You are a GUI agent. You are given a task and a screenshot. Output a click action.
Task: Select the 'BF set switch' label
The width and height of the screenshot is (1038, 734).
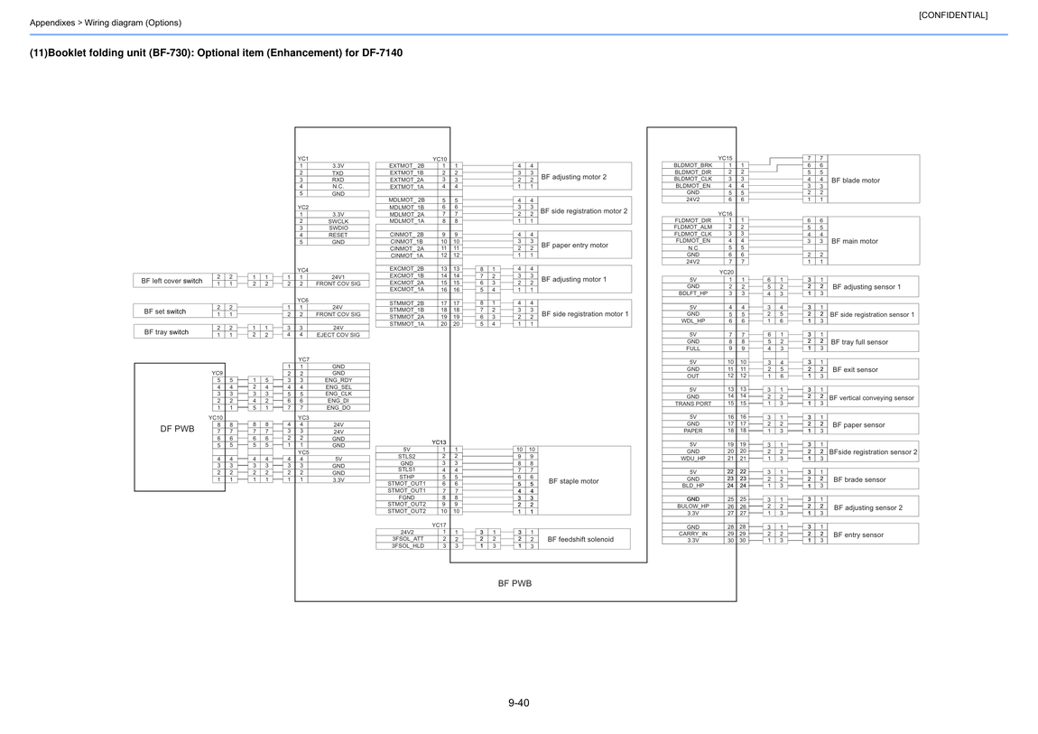pyautogui.click(x=165, y=311)
